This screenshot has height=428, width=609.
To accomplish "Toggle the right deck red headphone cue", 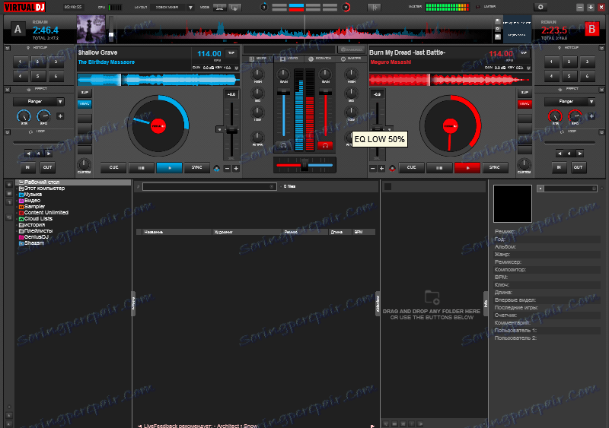I will pos(326,144).
